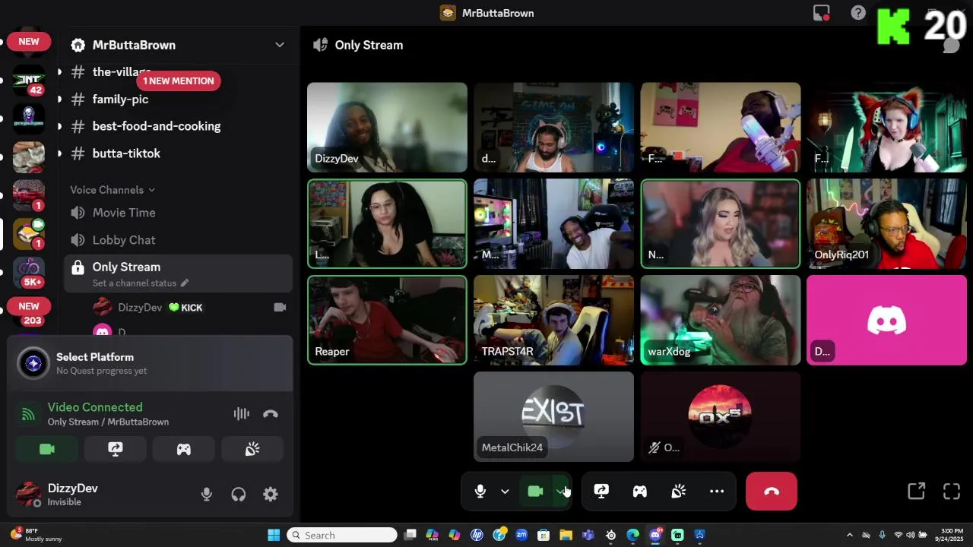Click the connection signal icon
973x547 pixels.
[28, 414]
